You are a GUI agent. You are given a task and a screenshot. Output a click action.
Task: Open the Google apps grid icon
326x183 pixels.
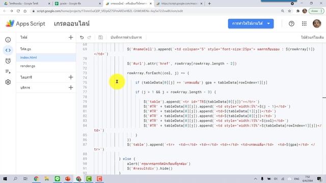[304, 24]
